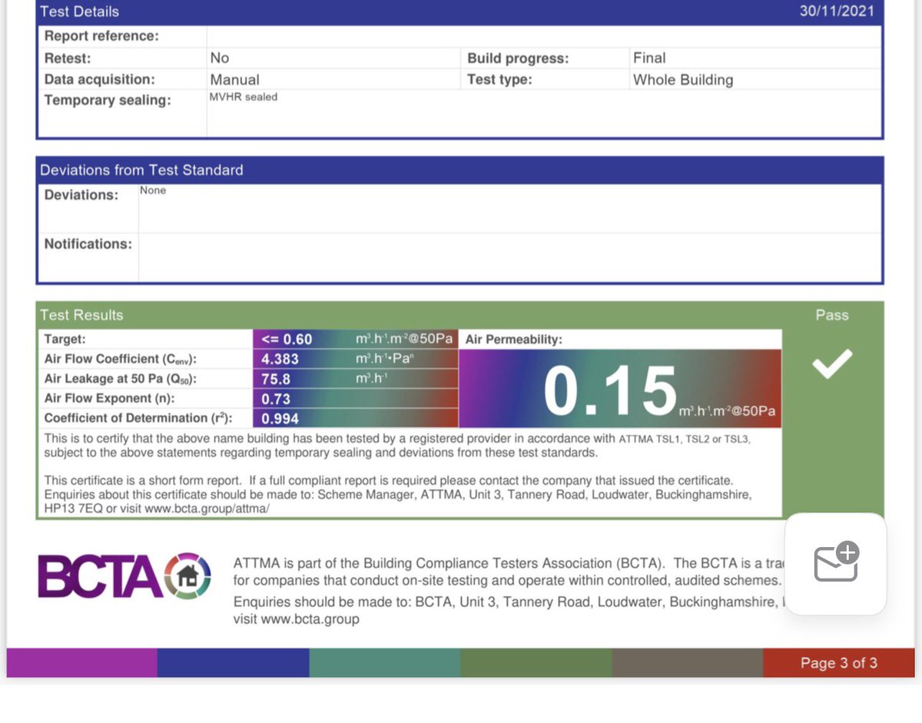Click the Deviations value 'None'
Screen dimensions: 922x723
click(x=153, y=191)
